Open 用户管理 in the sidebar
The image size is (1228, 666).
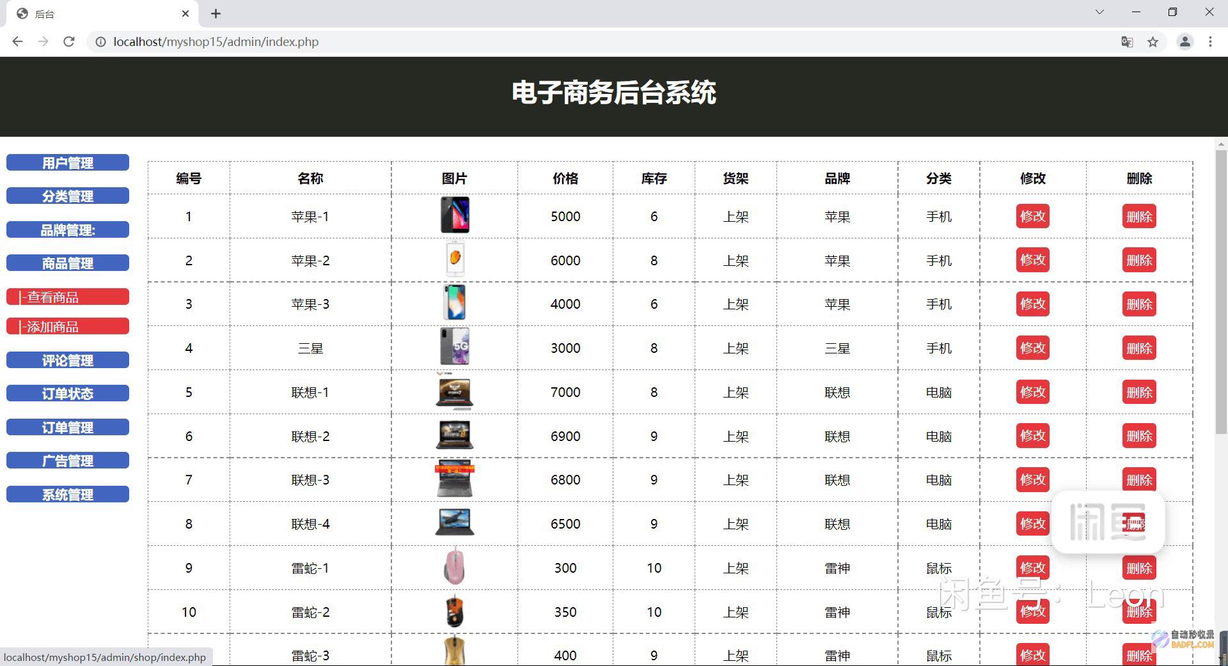[68, 162]
